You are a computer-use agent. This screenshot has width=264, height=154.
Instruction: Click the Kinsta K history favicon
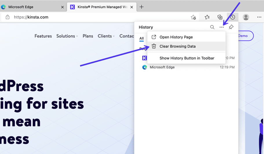click(144, 58)
